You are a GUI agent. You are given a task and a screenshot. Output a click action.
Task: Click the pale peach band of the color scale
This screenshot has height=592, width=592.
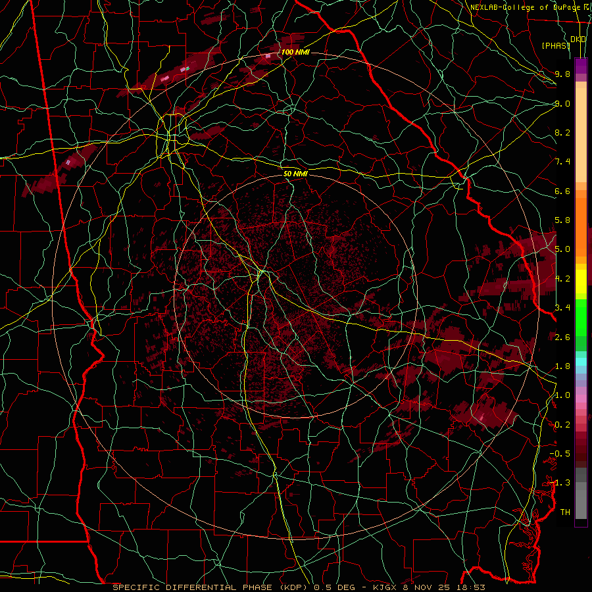[x=581, y=135]
